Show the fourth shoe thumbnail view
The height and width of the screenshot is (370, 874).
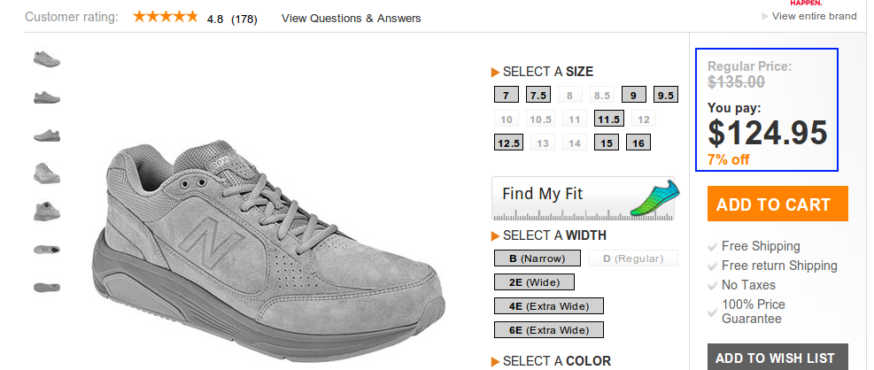pyautogui.click(x=46, y=173)
